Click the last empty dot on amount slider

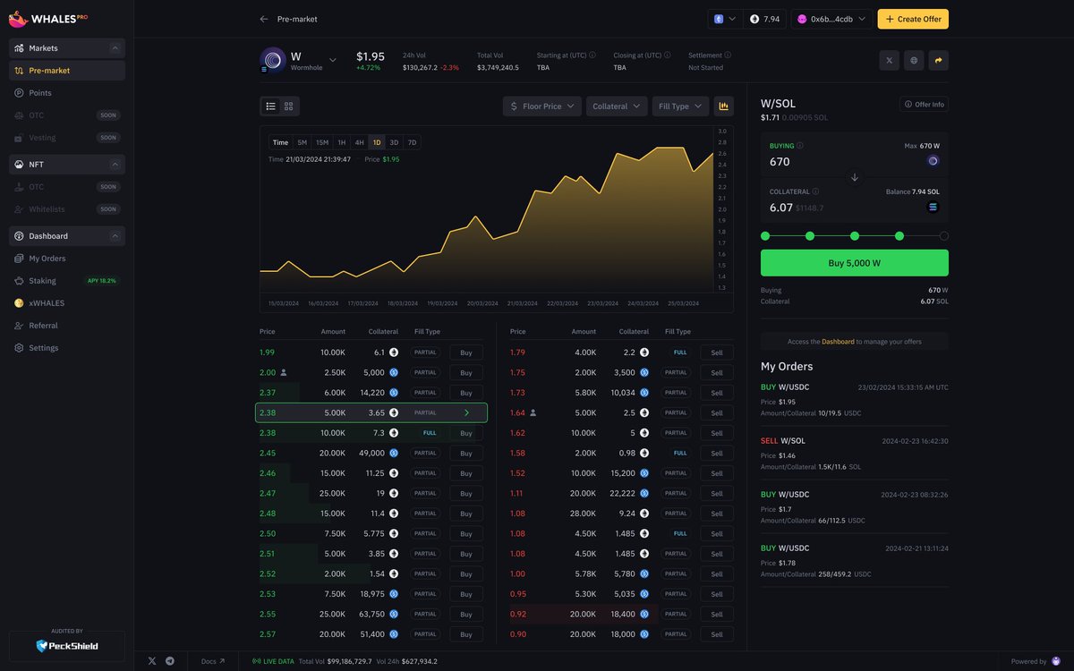[x=944, y=236]
